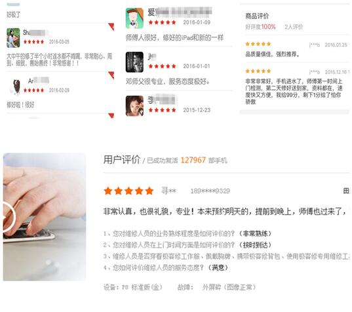Click the red corner flag below 修好啦 review
The height and width of the screenshot is (312, 352).
tap(111, 115)
